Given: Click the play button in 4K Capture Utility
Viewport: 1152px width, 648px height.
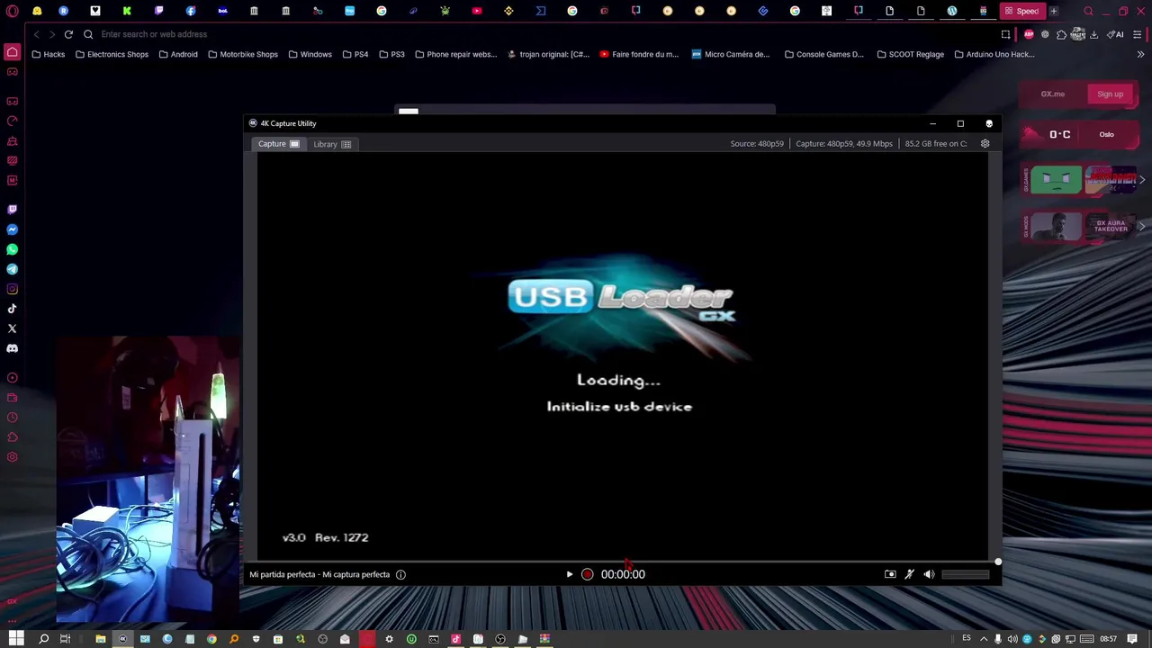Looking at the screenshot, I should point(569,574).
